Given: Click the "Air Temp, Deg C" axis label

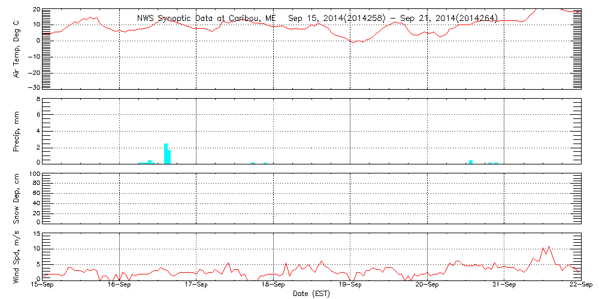Looking at the screenshot, I should 17,48.
